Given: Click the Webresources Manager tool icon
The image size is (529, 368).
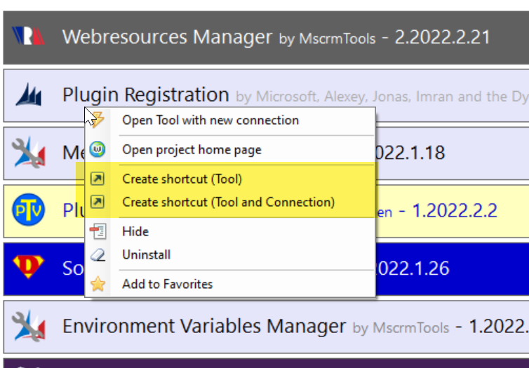Looking at the screenshot, I should click(x=29, y=36).
